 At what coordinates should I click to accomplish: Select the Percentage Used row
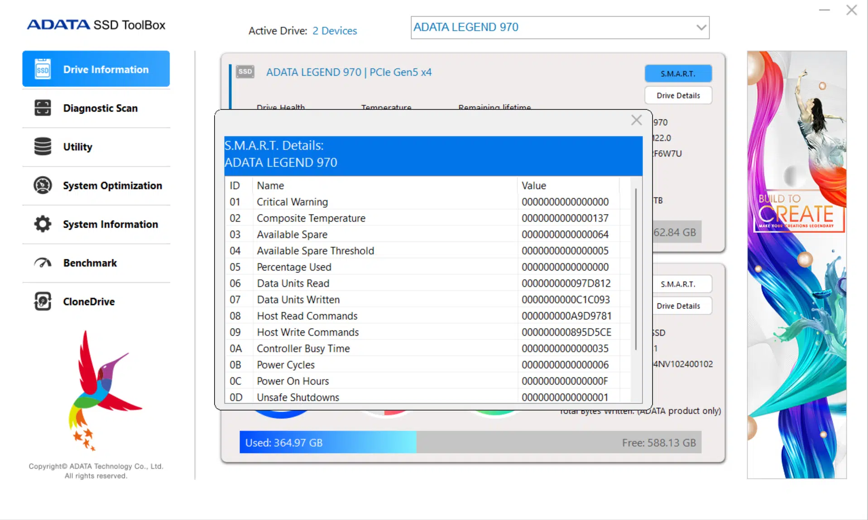pyautogui.click(x=428, y=267)
